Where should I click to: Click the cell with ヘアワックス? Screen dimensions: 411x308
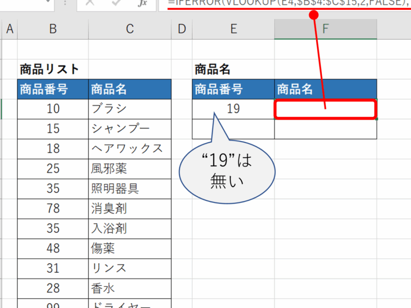click(x=130, y=149)
